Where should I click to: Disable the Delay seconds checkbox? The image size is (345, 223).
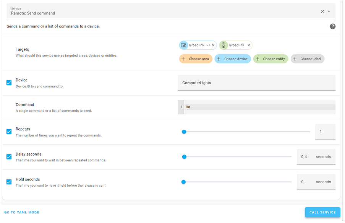pos(9,157)
